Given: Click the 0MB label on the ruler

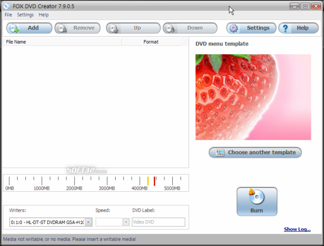Looking at the screenshot, I should [9, 188].
